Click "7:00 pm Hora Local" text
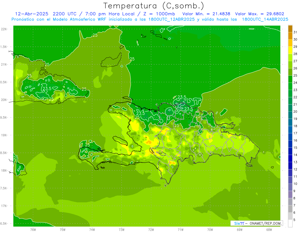Image resolution: width=302 pixels, height=233 pixels. pos(109,14)
